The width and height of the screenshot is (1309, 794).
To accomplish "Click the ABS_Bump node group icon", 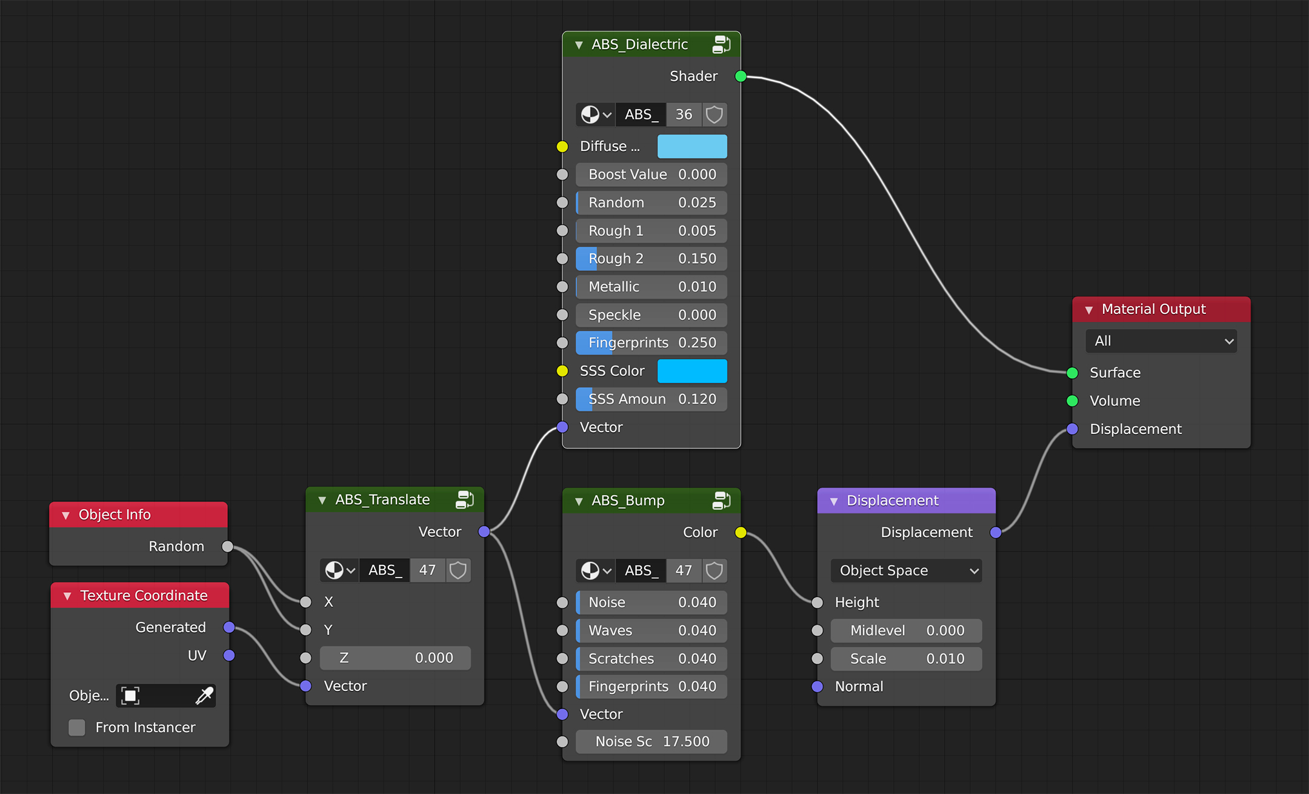I will tap(721, 501).
